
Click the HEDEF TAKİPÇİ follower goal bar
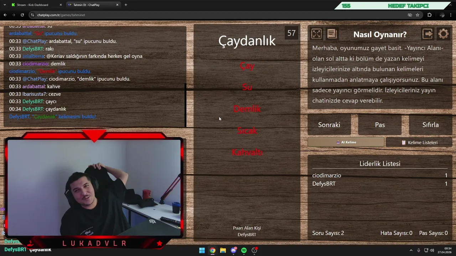click(394, 6)
